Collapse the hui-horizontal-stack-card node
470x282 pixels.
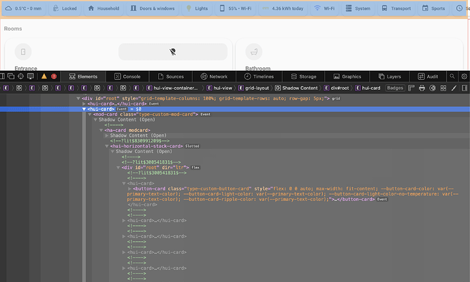click(x=106, y=146)
